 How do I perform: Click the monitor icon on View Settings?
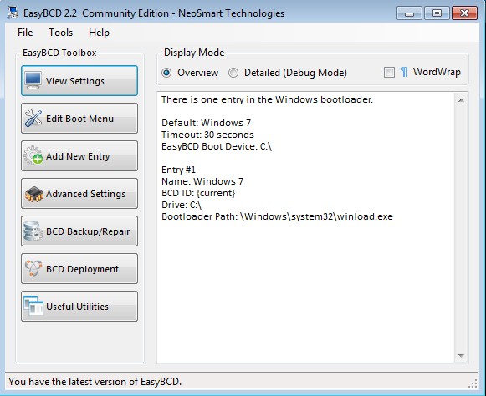pos(33,80)
